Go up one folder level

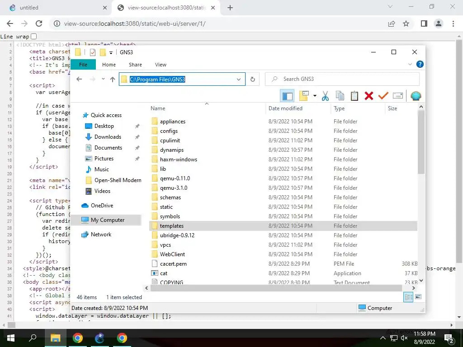click(113, 79)
